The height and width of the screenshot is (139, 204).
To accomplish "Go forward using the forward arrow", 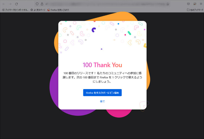I will pos(10,4).
